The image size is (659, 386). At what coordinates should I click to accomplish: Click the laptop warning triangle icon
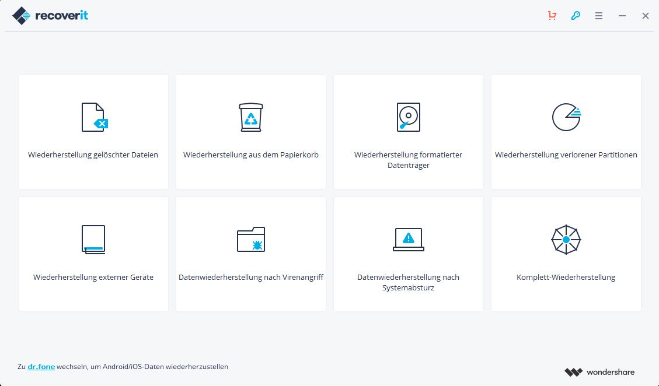pos(409,240)
